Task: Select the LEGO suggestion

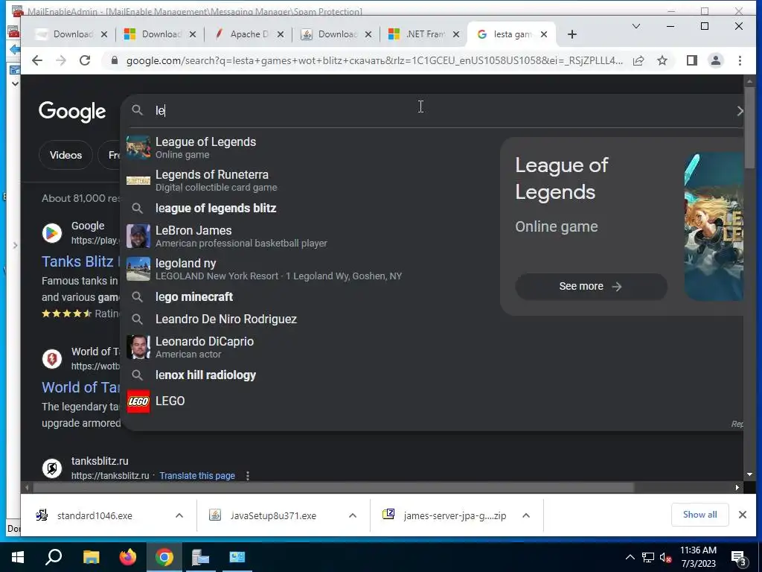Action: click(311, 401)
